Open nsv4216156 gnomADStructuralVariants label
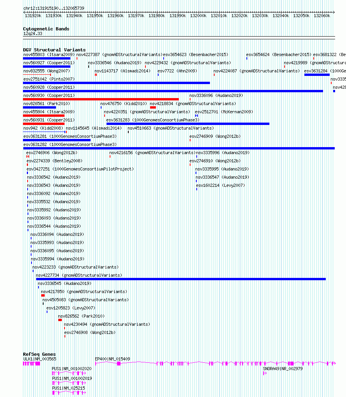 coord(152,153)
